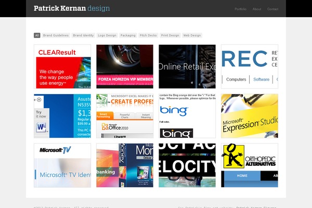Viewport: 312px width, 208px height.
Task: View the Microsoft TV Identity thumbnail
Action: click(62, 165)
